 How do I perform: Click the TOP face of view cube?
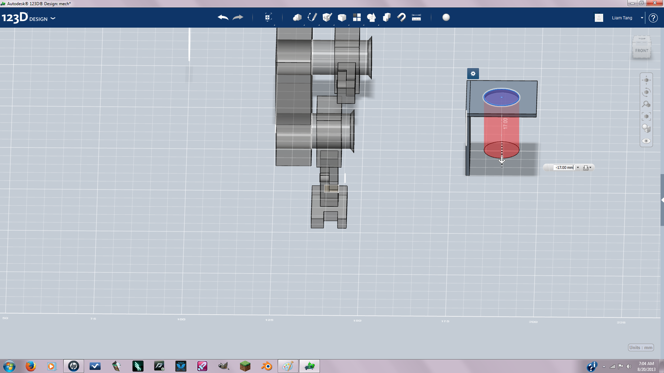[642, 39]
